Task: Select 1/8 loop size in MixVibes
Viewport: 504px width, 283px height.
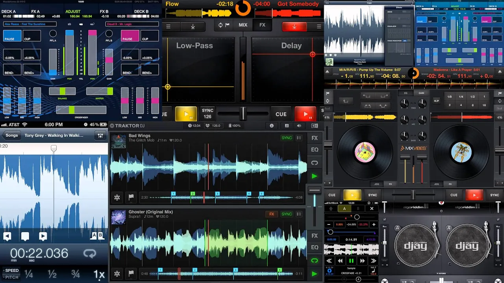Action: click(x=449, y=97)
